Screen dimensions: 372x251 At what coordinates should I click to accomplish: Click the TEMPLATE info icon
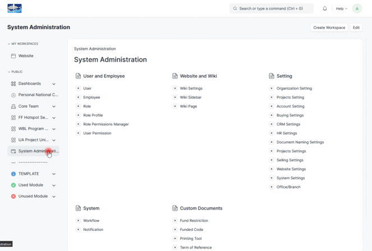pyautogui.click(x=13, y=174)
